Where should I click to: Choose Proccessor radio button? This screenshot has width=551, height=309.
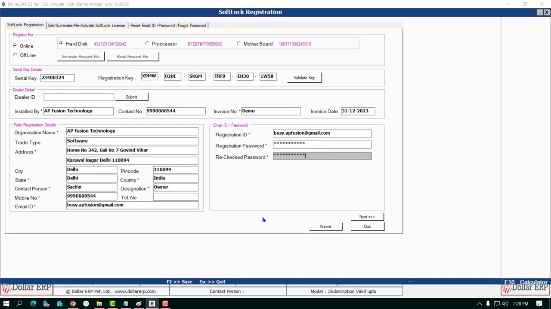(147, 43)
